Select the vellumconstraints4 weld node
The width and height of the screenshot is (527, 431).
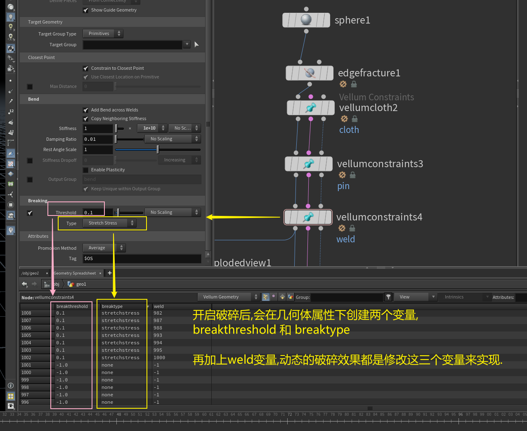pyautogui.click(x=308, y=217)
